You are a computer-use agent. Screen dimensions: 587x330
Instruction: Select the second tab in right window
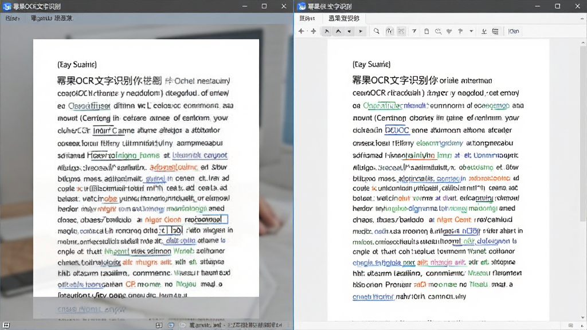(344, 18)
